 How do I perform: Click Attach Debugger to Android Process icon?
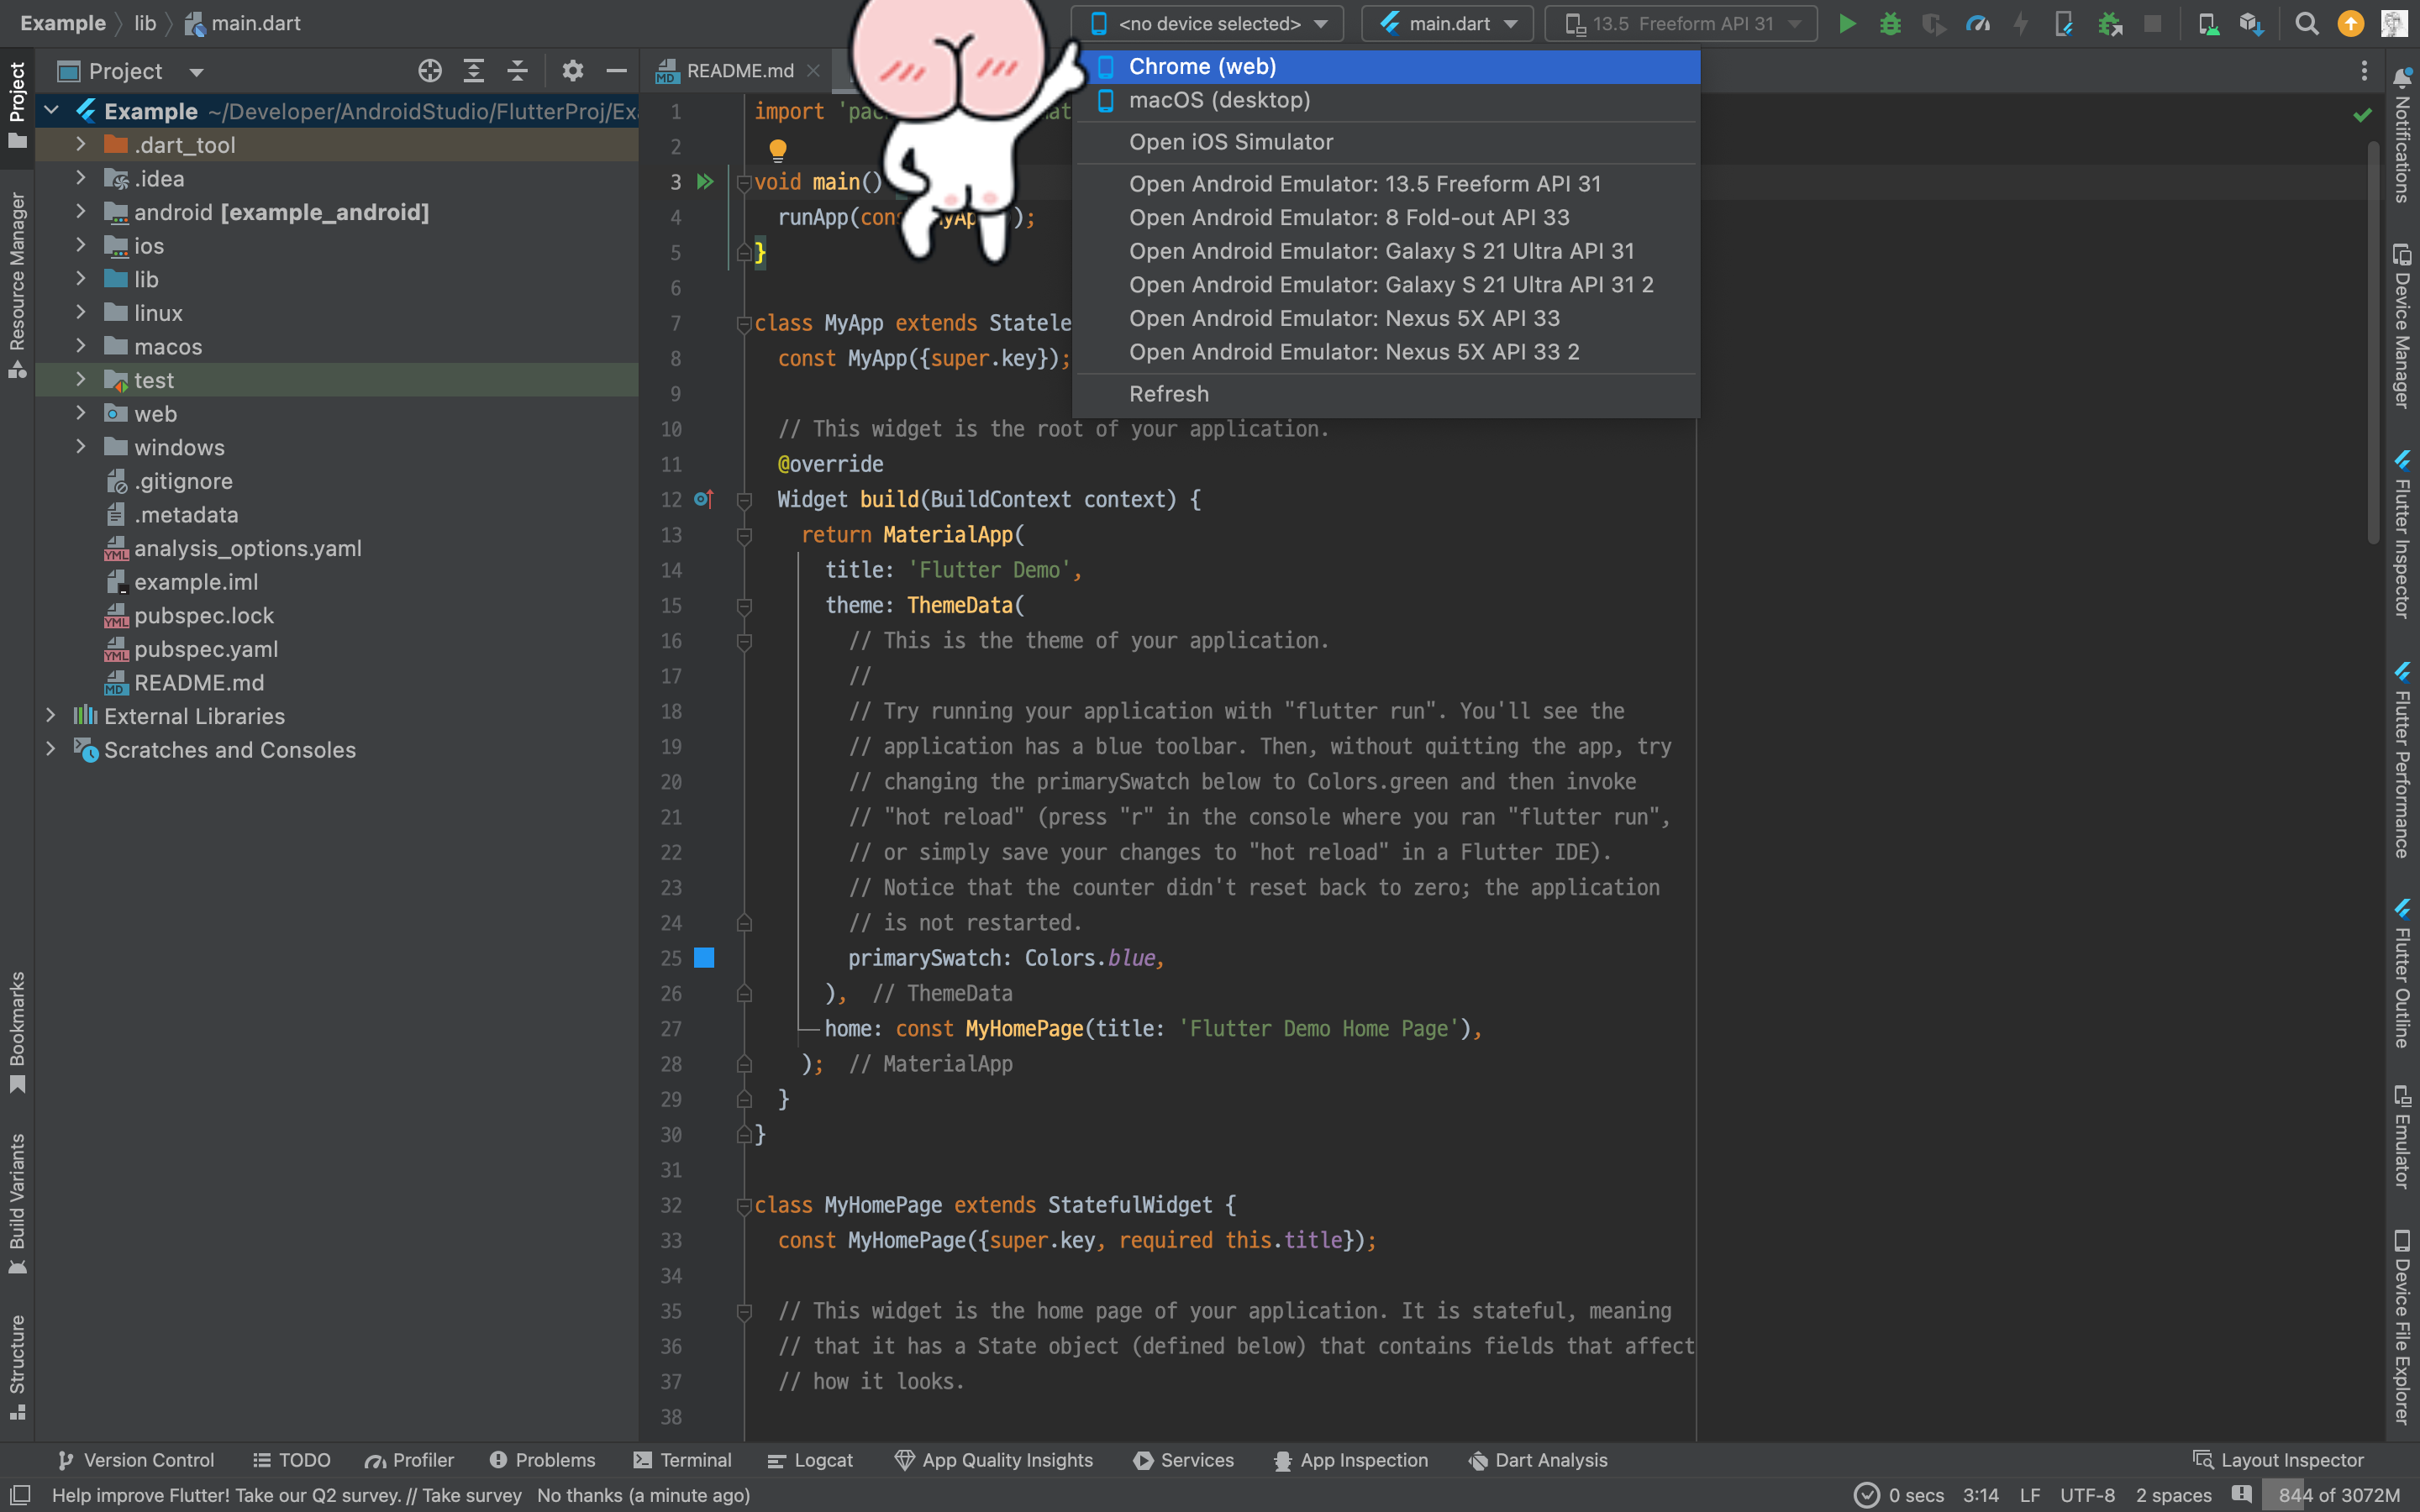[x=2110, y=24]
